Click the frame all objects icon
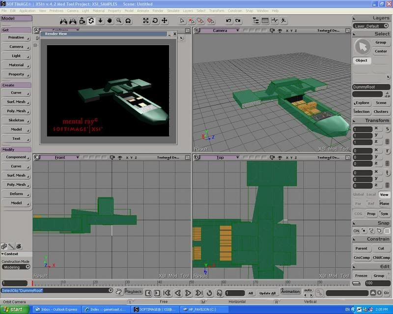 (145, 21)
